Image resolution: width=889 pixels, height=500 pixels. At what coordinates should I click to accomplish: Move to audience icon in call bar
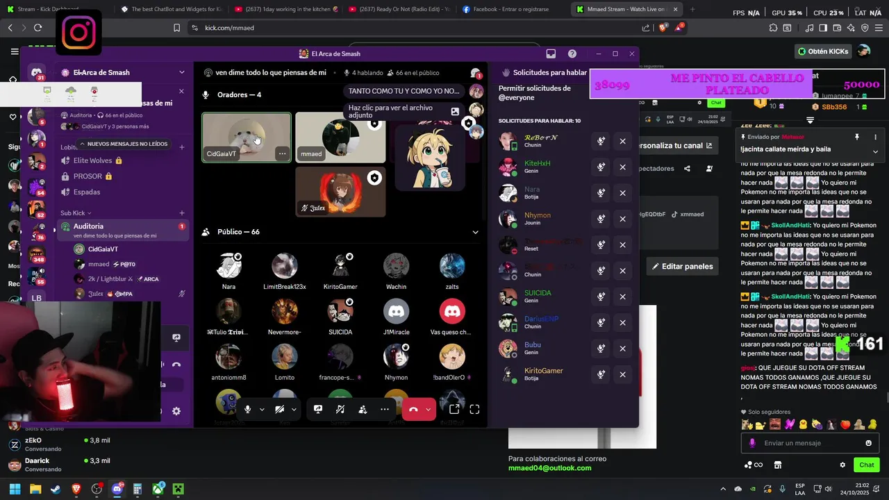tap(363, 410)
